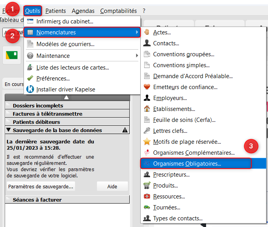Screen dimensions: 268x227
Task: Click the key icon for Lettres clefs
Action: pyautogui.click(x=147, y=131)
